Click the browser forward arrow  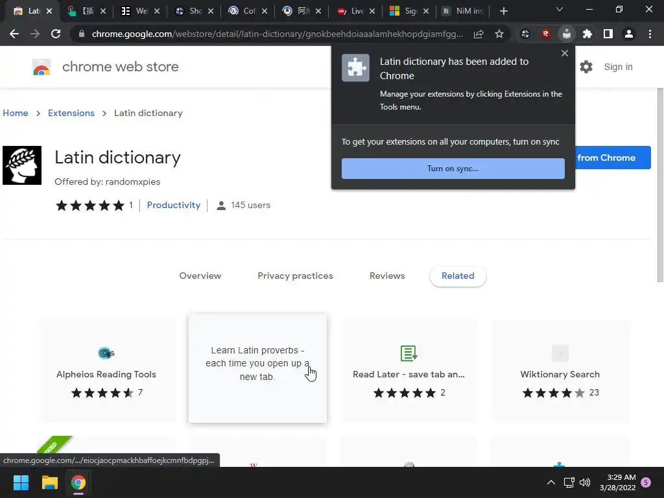35,34
